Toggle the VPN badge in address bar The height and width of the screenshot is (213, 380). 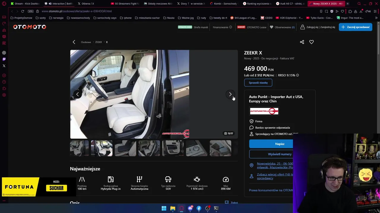point(31,11)
